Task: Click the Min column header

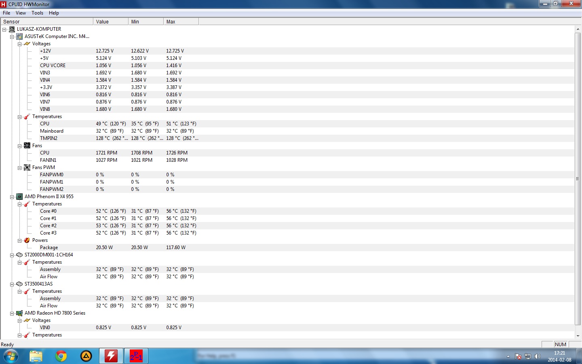Action: click(146, 22)
